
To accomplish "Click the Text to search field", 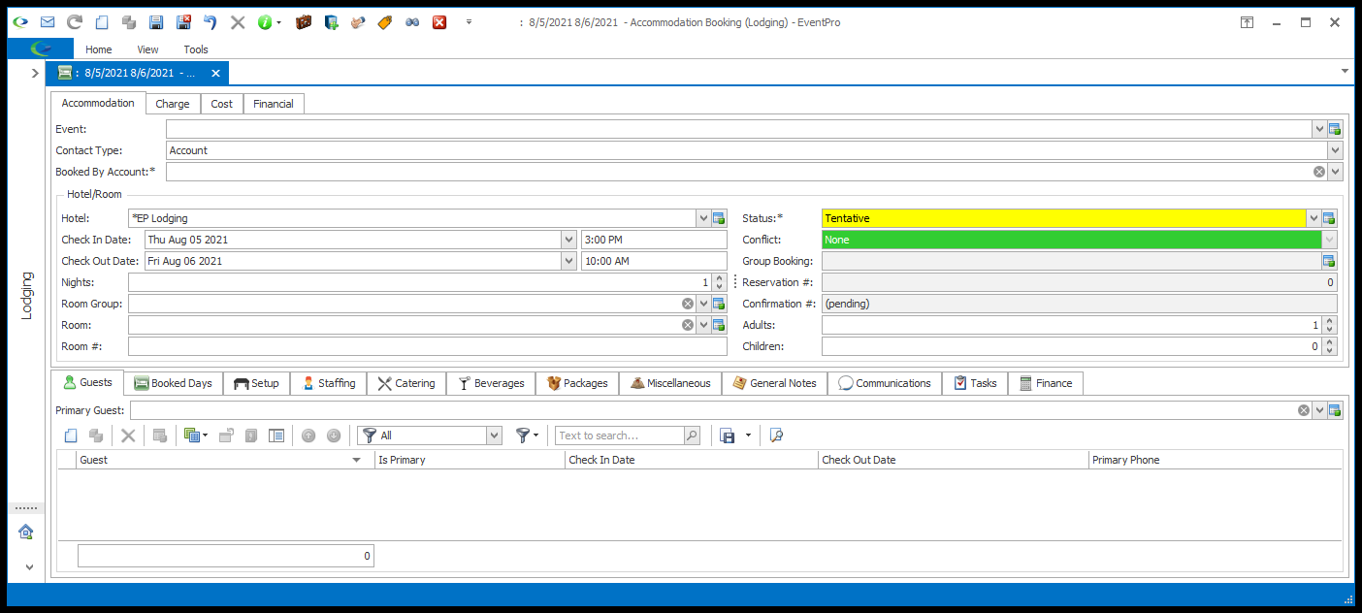I will tap(621, 436).
